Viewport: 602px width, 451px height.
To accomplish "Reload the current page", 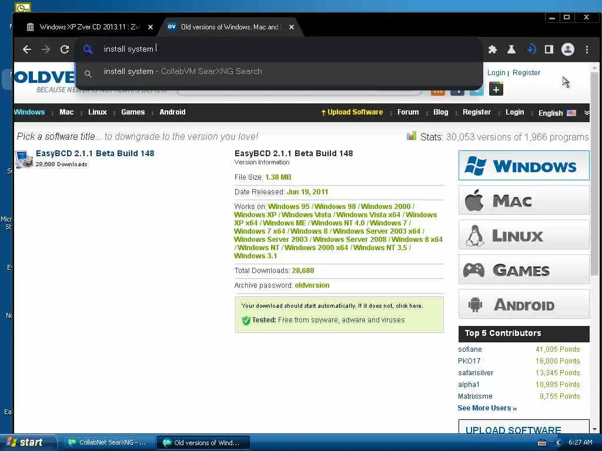I will pos(65,49).
